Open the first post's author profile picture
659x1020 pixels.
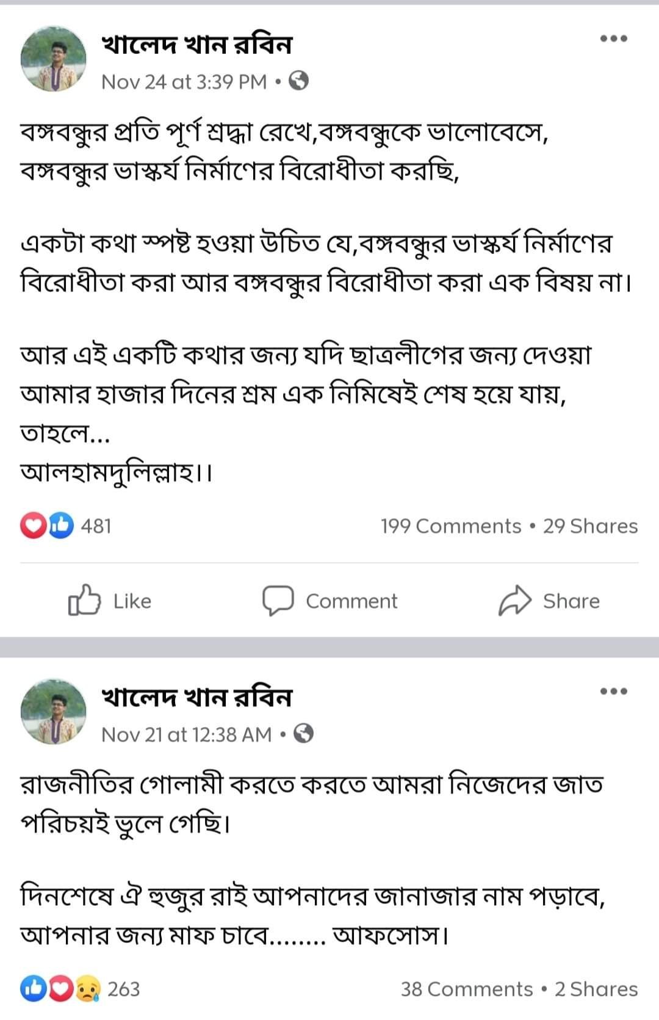click(54, 59)
